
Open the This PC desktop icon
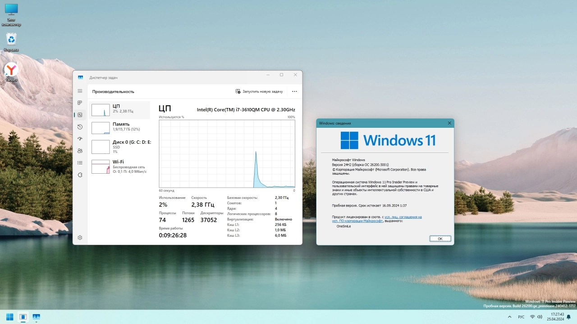click(11, 15)
